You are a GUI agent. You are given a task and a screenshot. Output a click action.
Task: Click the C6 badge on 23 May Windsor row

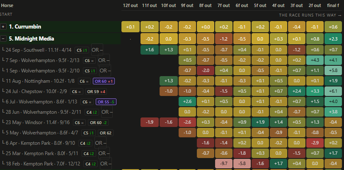click(x=79, y=123)
